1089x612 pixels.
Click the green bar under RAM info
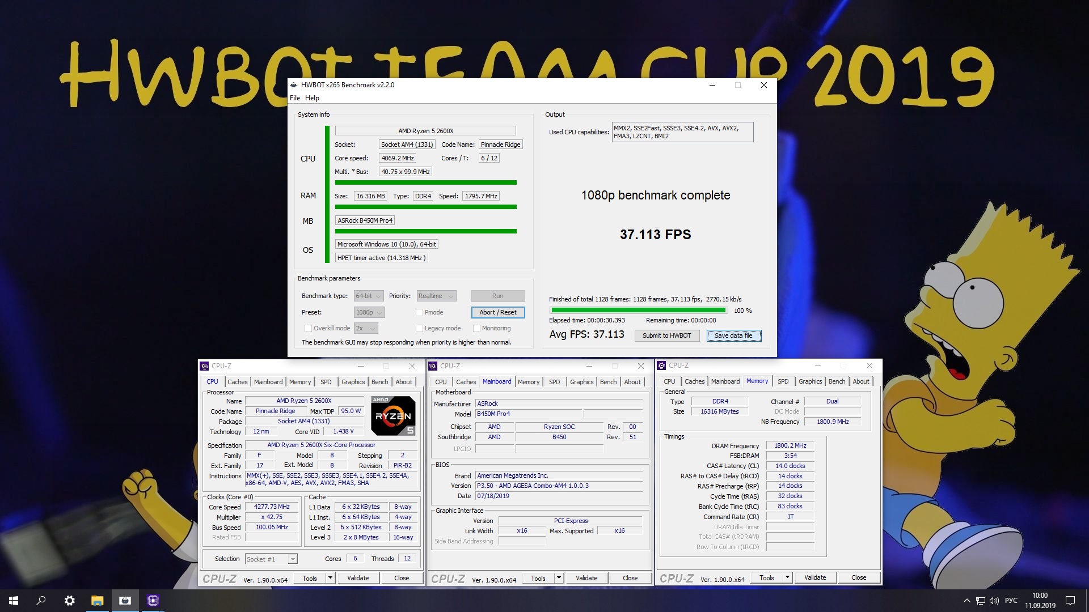(425, 207)
